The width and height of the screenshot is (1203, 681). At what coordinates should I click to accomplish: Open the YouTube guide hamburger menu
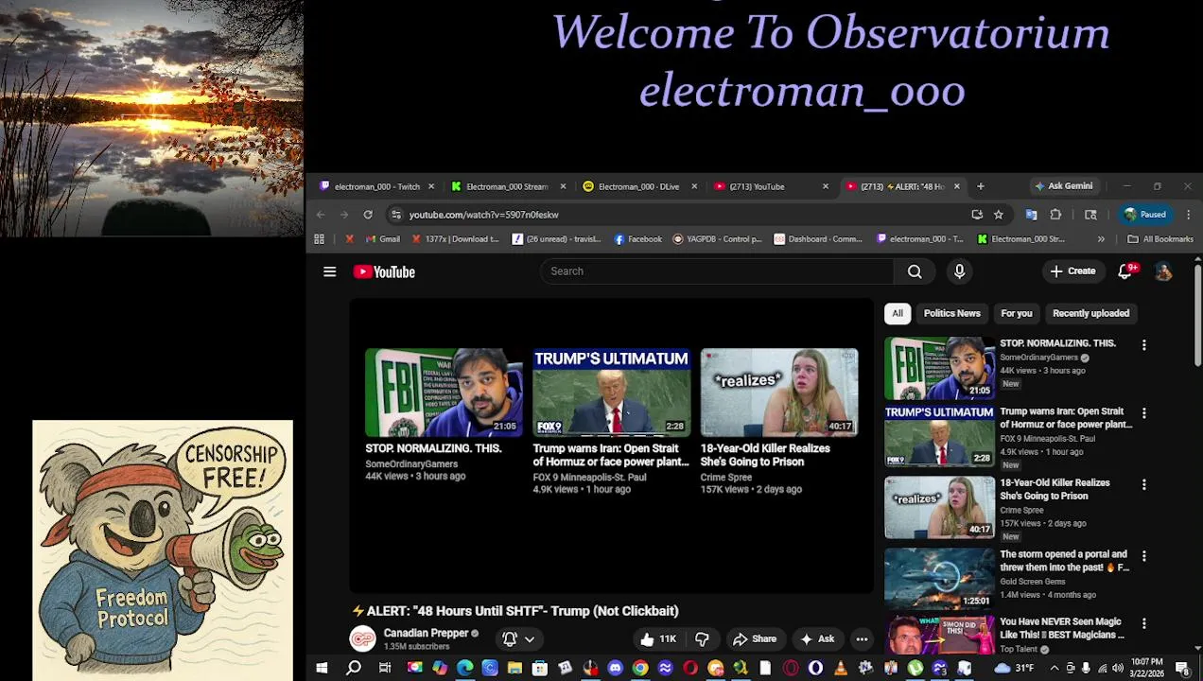[329, 271]
